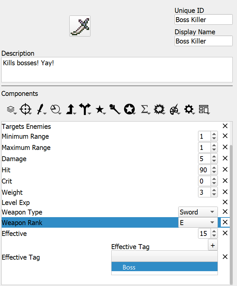Open the gear advanced components menu
This screenshot has height=286, width=237.
(189, 109)
